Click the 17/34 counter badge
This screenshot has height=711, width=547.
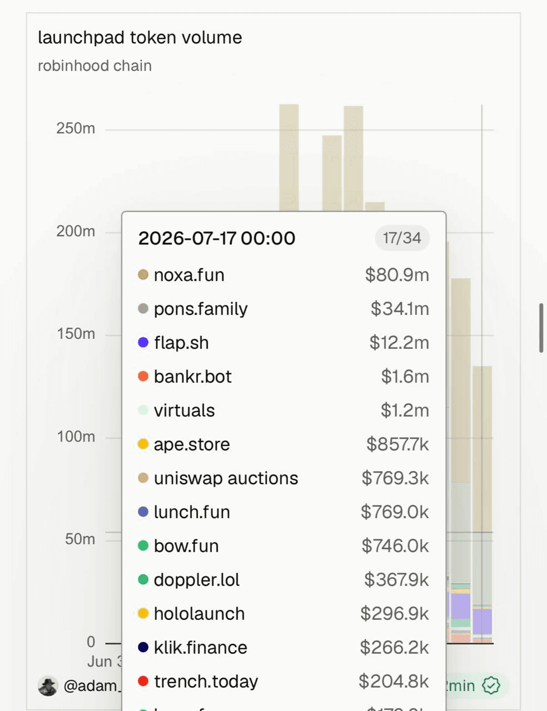[402, 238]
